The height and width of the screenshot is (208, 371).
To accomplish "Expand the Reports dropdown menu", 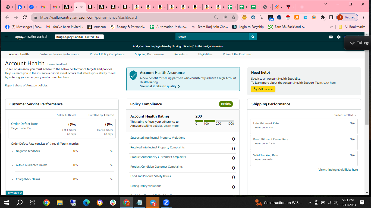I will (181, 54).
